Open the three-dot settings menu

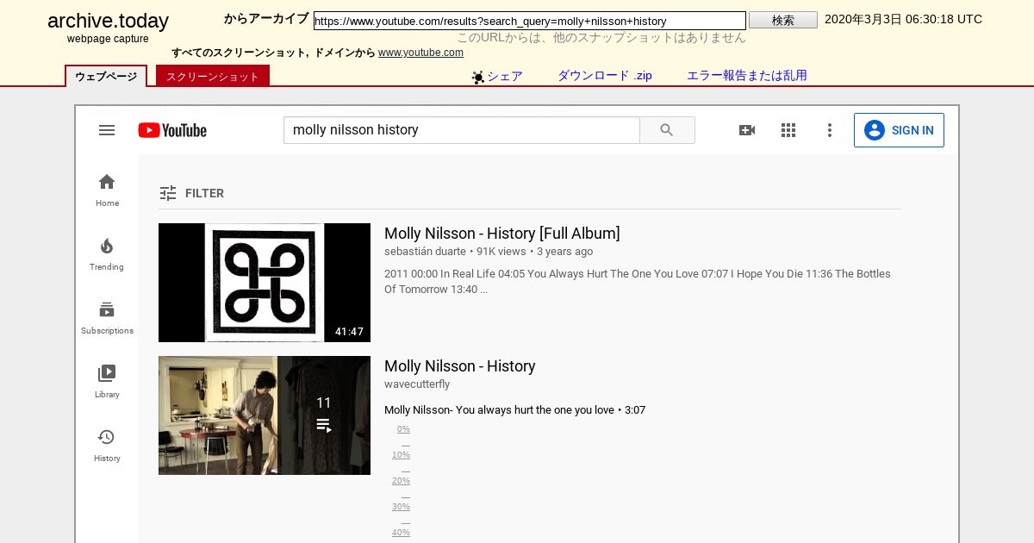tap(830, 130)
